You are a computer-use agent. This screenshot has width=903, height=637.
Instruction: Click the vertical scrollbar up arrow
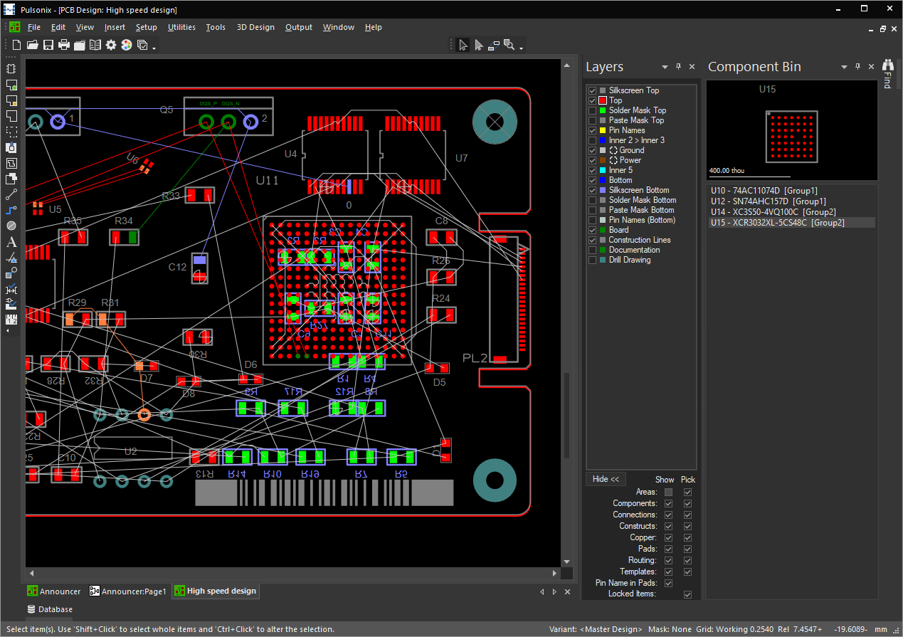click(x=567, y=65)
